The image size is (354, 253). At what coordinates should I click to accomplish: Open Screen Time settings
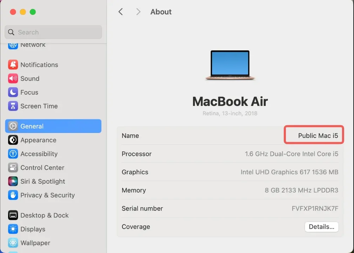(53, 106)
